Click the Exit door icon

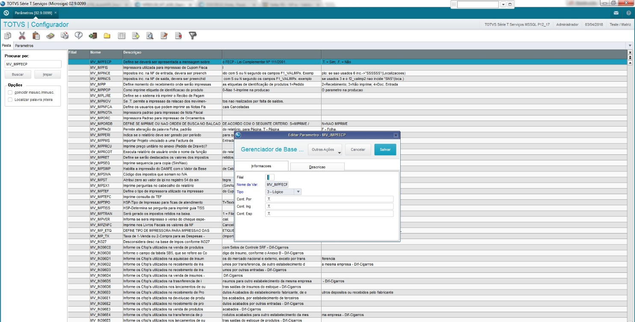(x=93, y=35)
